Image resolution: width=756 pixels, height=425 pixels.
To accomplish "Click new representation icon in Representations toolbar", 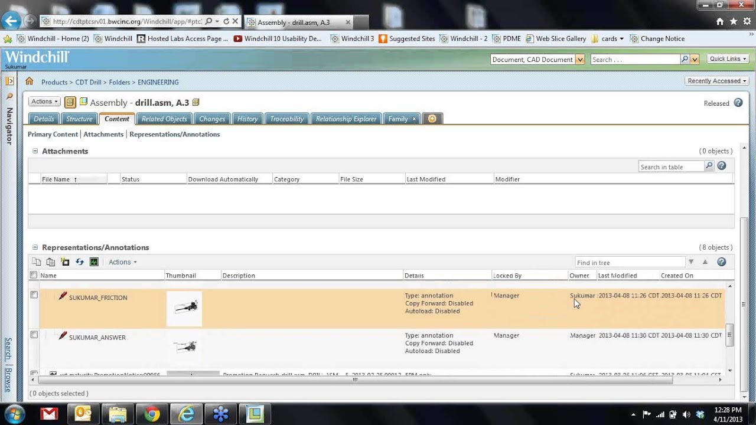I will tap(65, 262).
